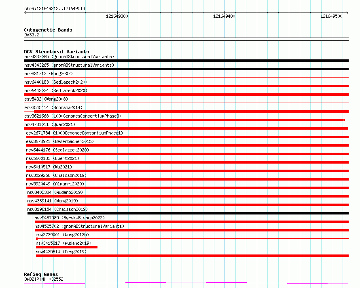Click the RefSeq Genes track title
Viewport: 360px width, 288px height.
(41, 274)
